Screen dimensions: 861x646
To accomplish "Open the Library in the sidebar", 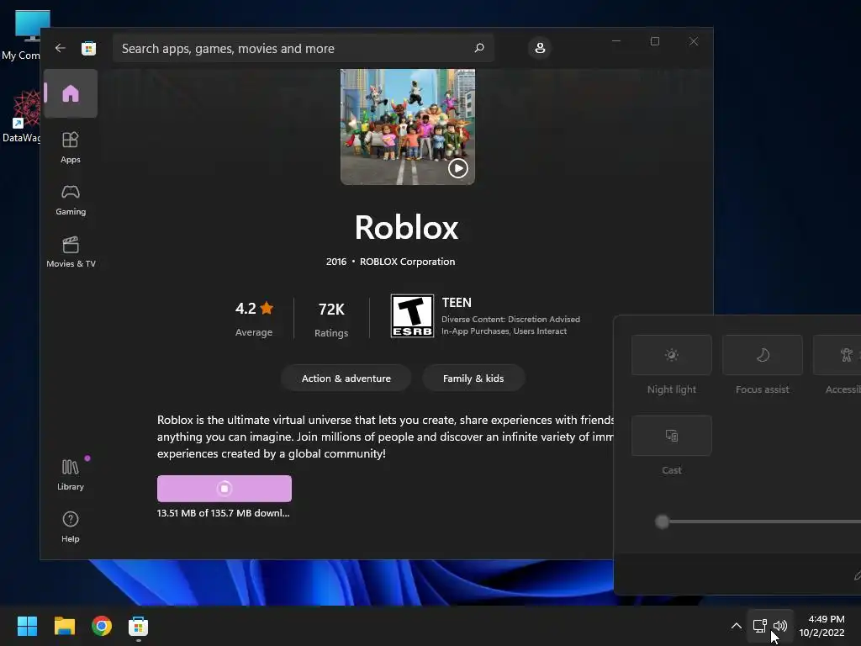I will [x=71, y=474].
